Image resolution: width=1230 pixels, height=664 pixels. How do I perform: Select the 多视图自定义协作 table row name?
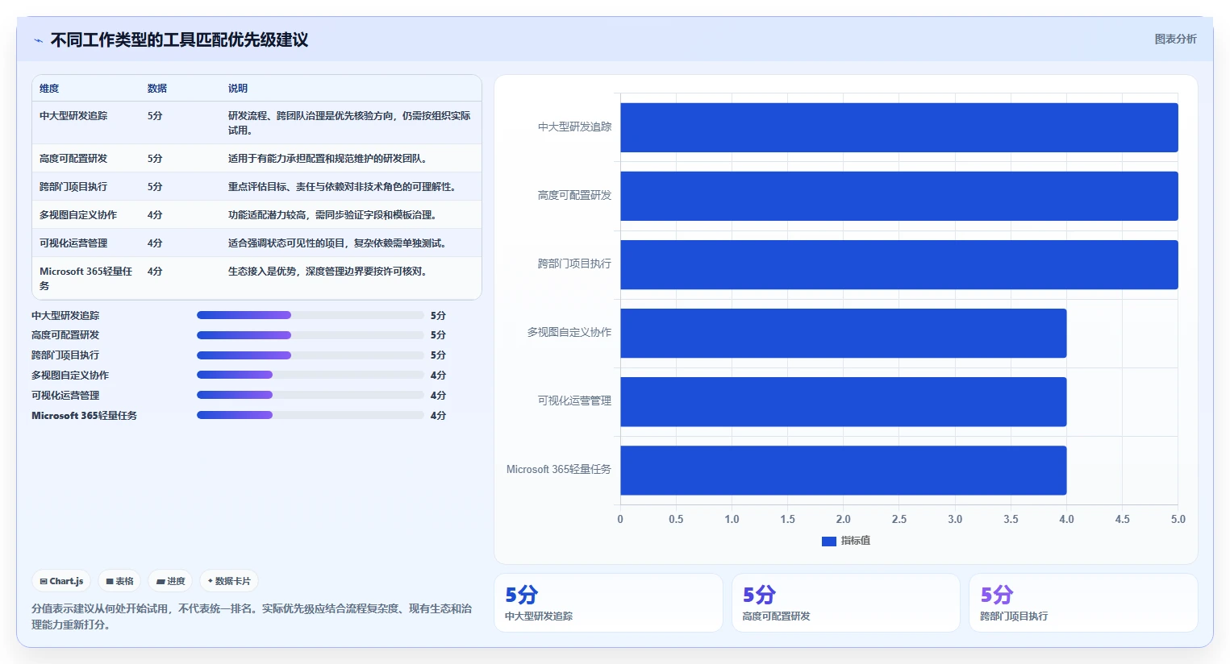point(78,215)
